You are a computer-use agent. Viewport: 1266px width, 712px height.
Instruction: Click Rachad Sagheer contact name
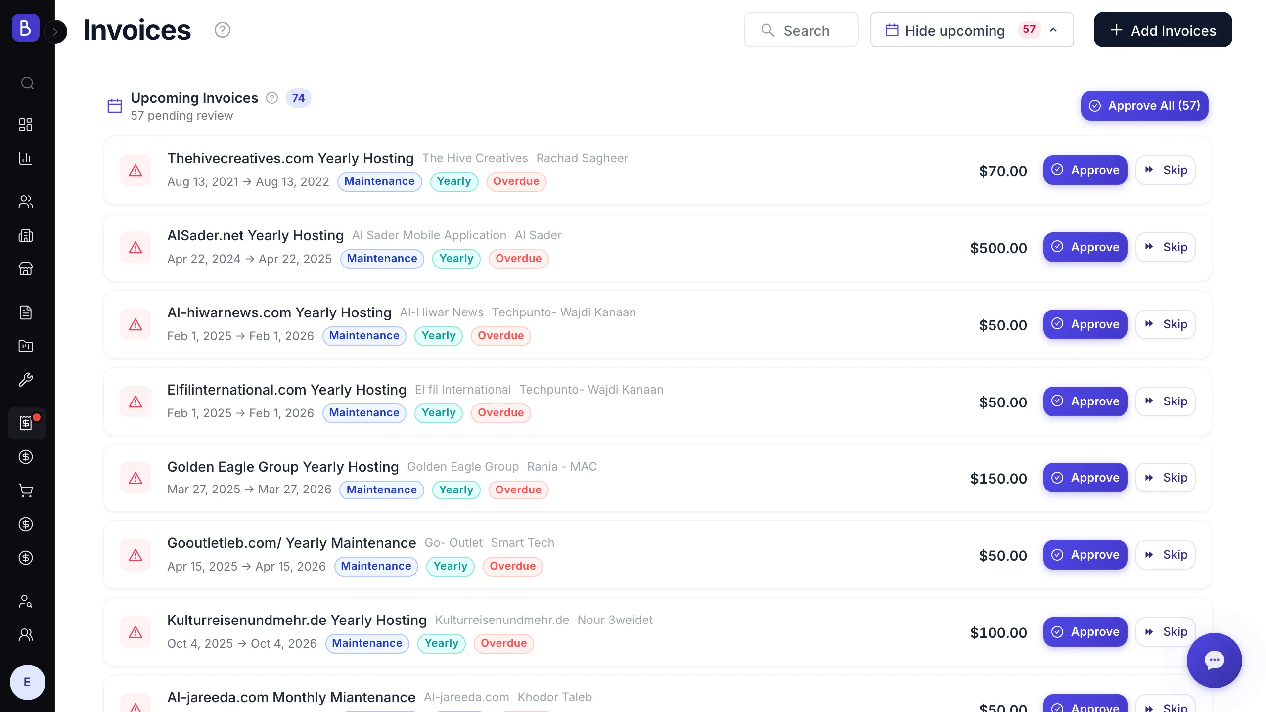582,158
